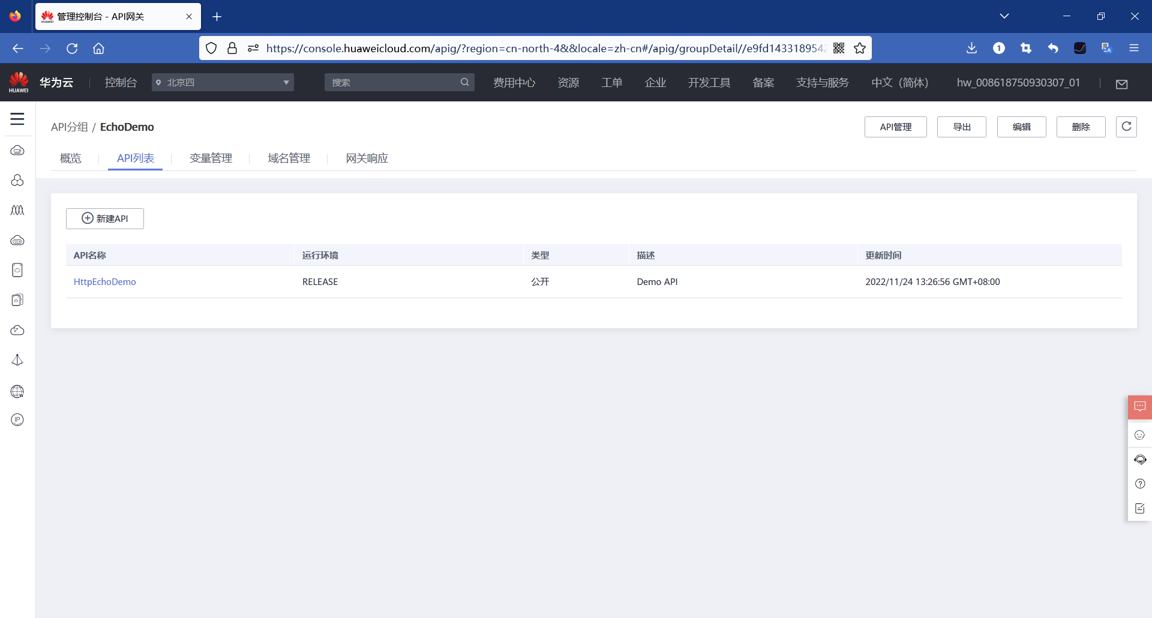Open the Firefox application menu
This screenshot has height=618, width=1152.
coord(1134,48)
